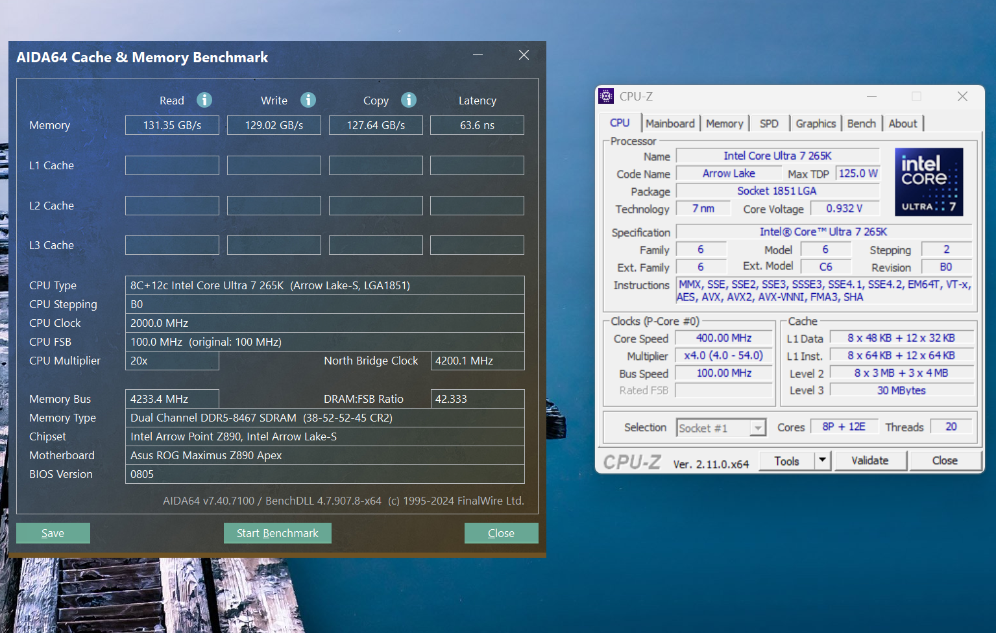996x633 pixels.
Task: Click the Save button in AIDA64
Action: click(53, 533)
